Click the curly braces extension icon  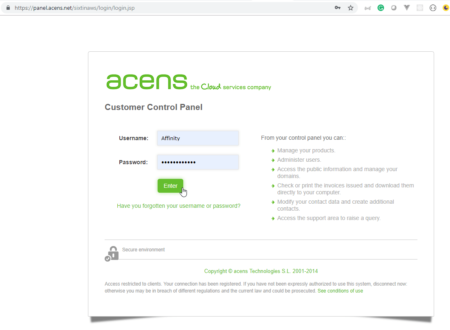point(433,8)
